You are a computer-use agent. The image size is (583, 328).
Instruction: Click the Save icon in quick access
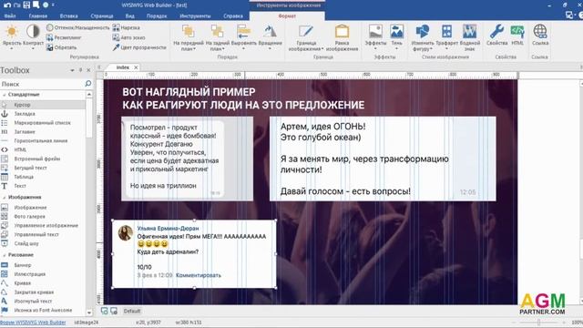point(26,5)
